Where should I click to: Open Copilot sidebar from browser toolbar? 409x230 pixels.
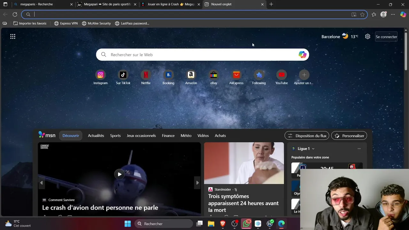(x=403, y=14)
